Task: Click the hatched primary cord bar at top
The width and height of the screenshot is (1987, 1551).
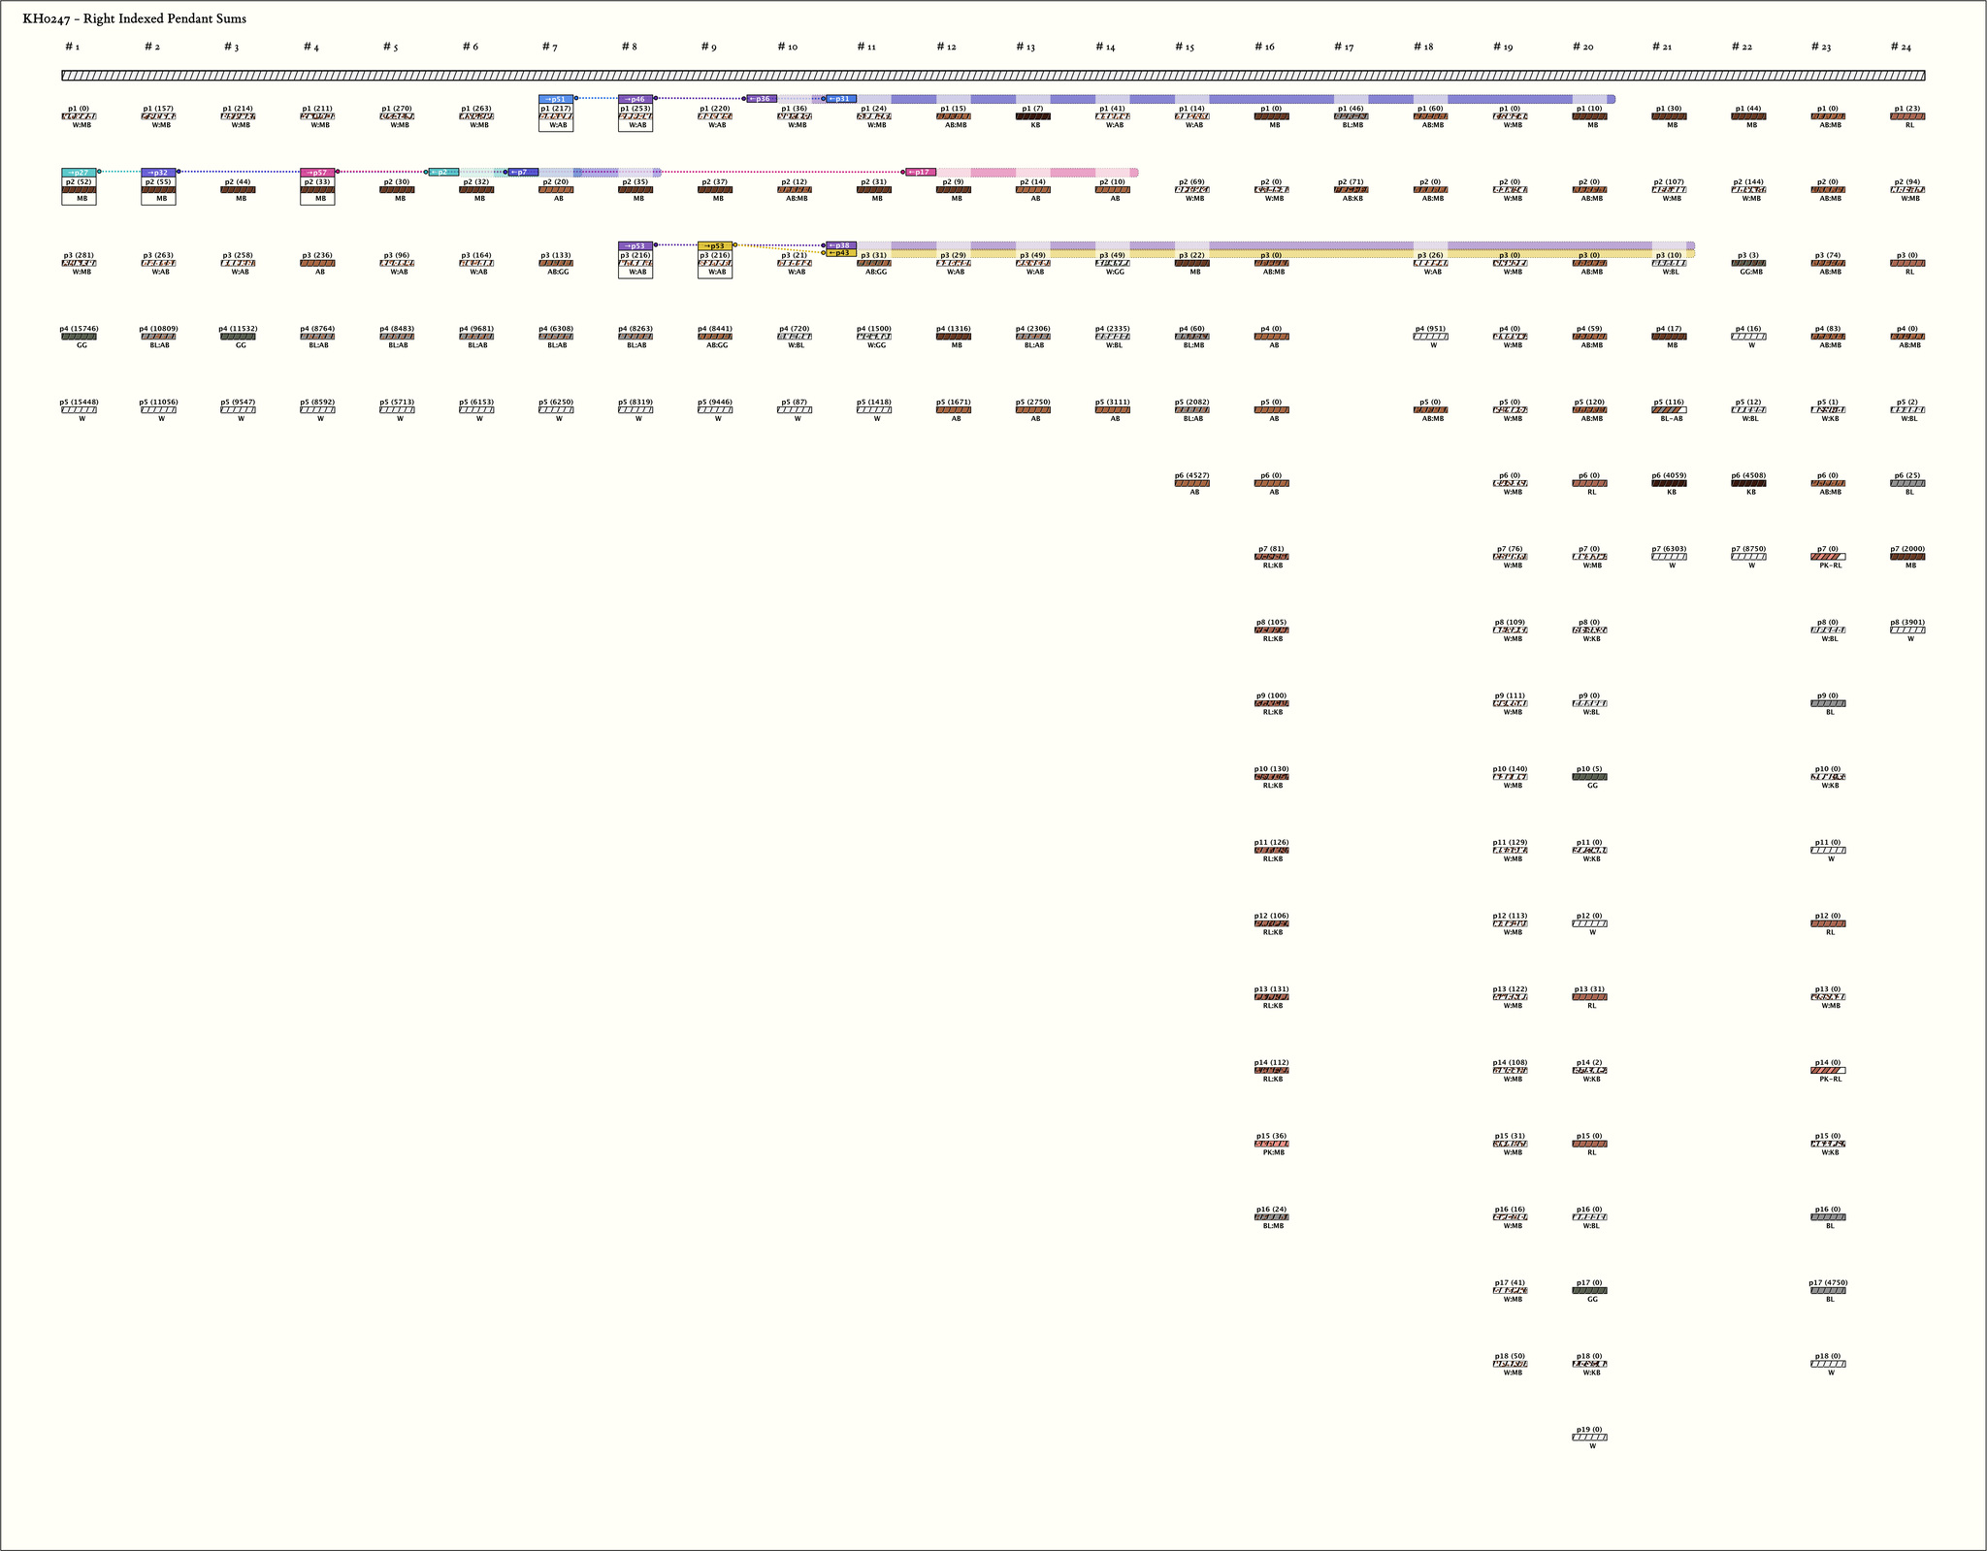Action: point(993,76)
